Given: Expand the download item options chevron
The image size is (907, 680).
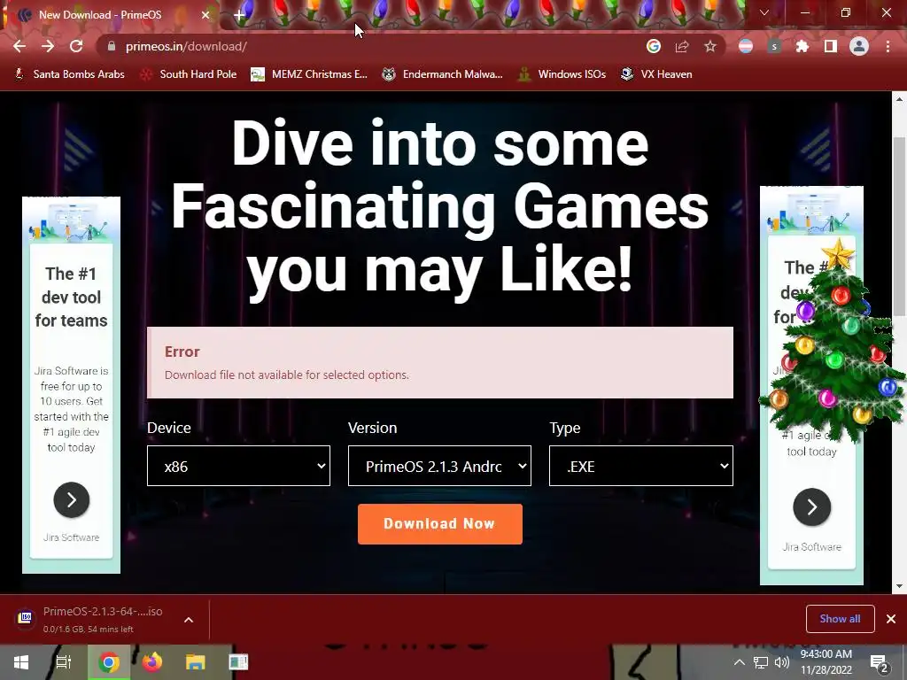Looking at the screenshot, I should [x=189, y=620].
